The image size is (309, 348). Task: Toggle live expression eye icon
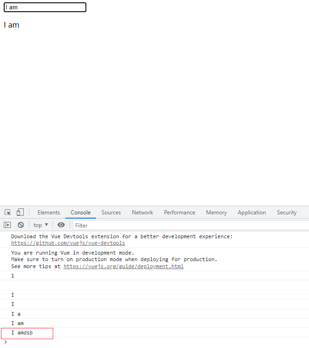click(61, 225)
